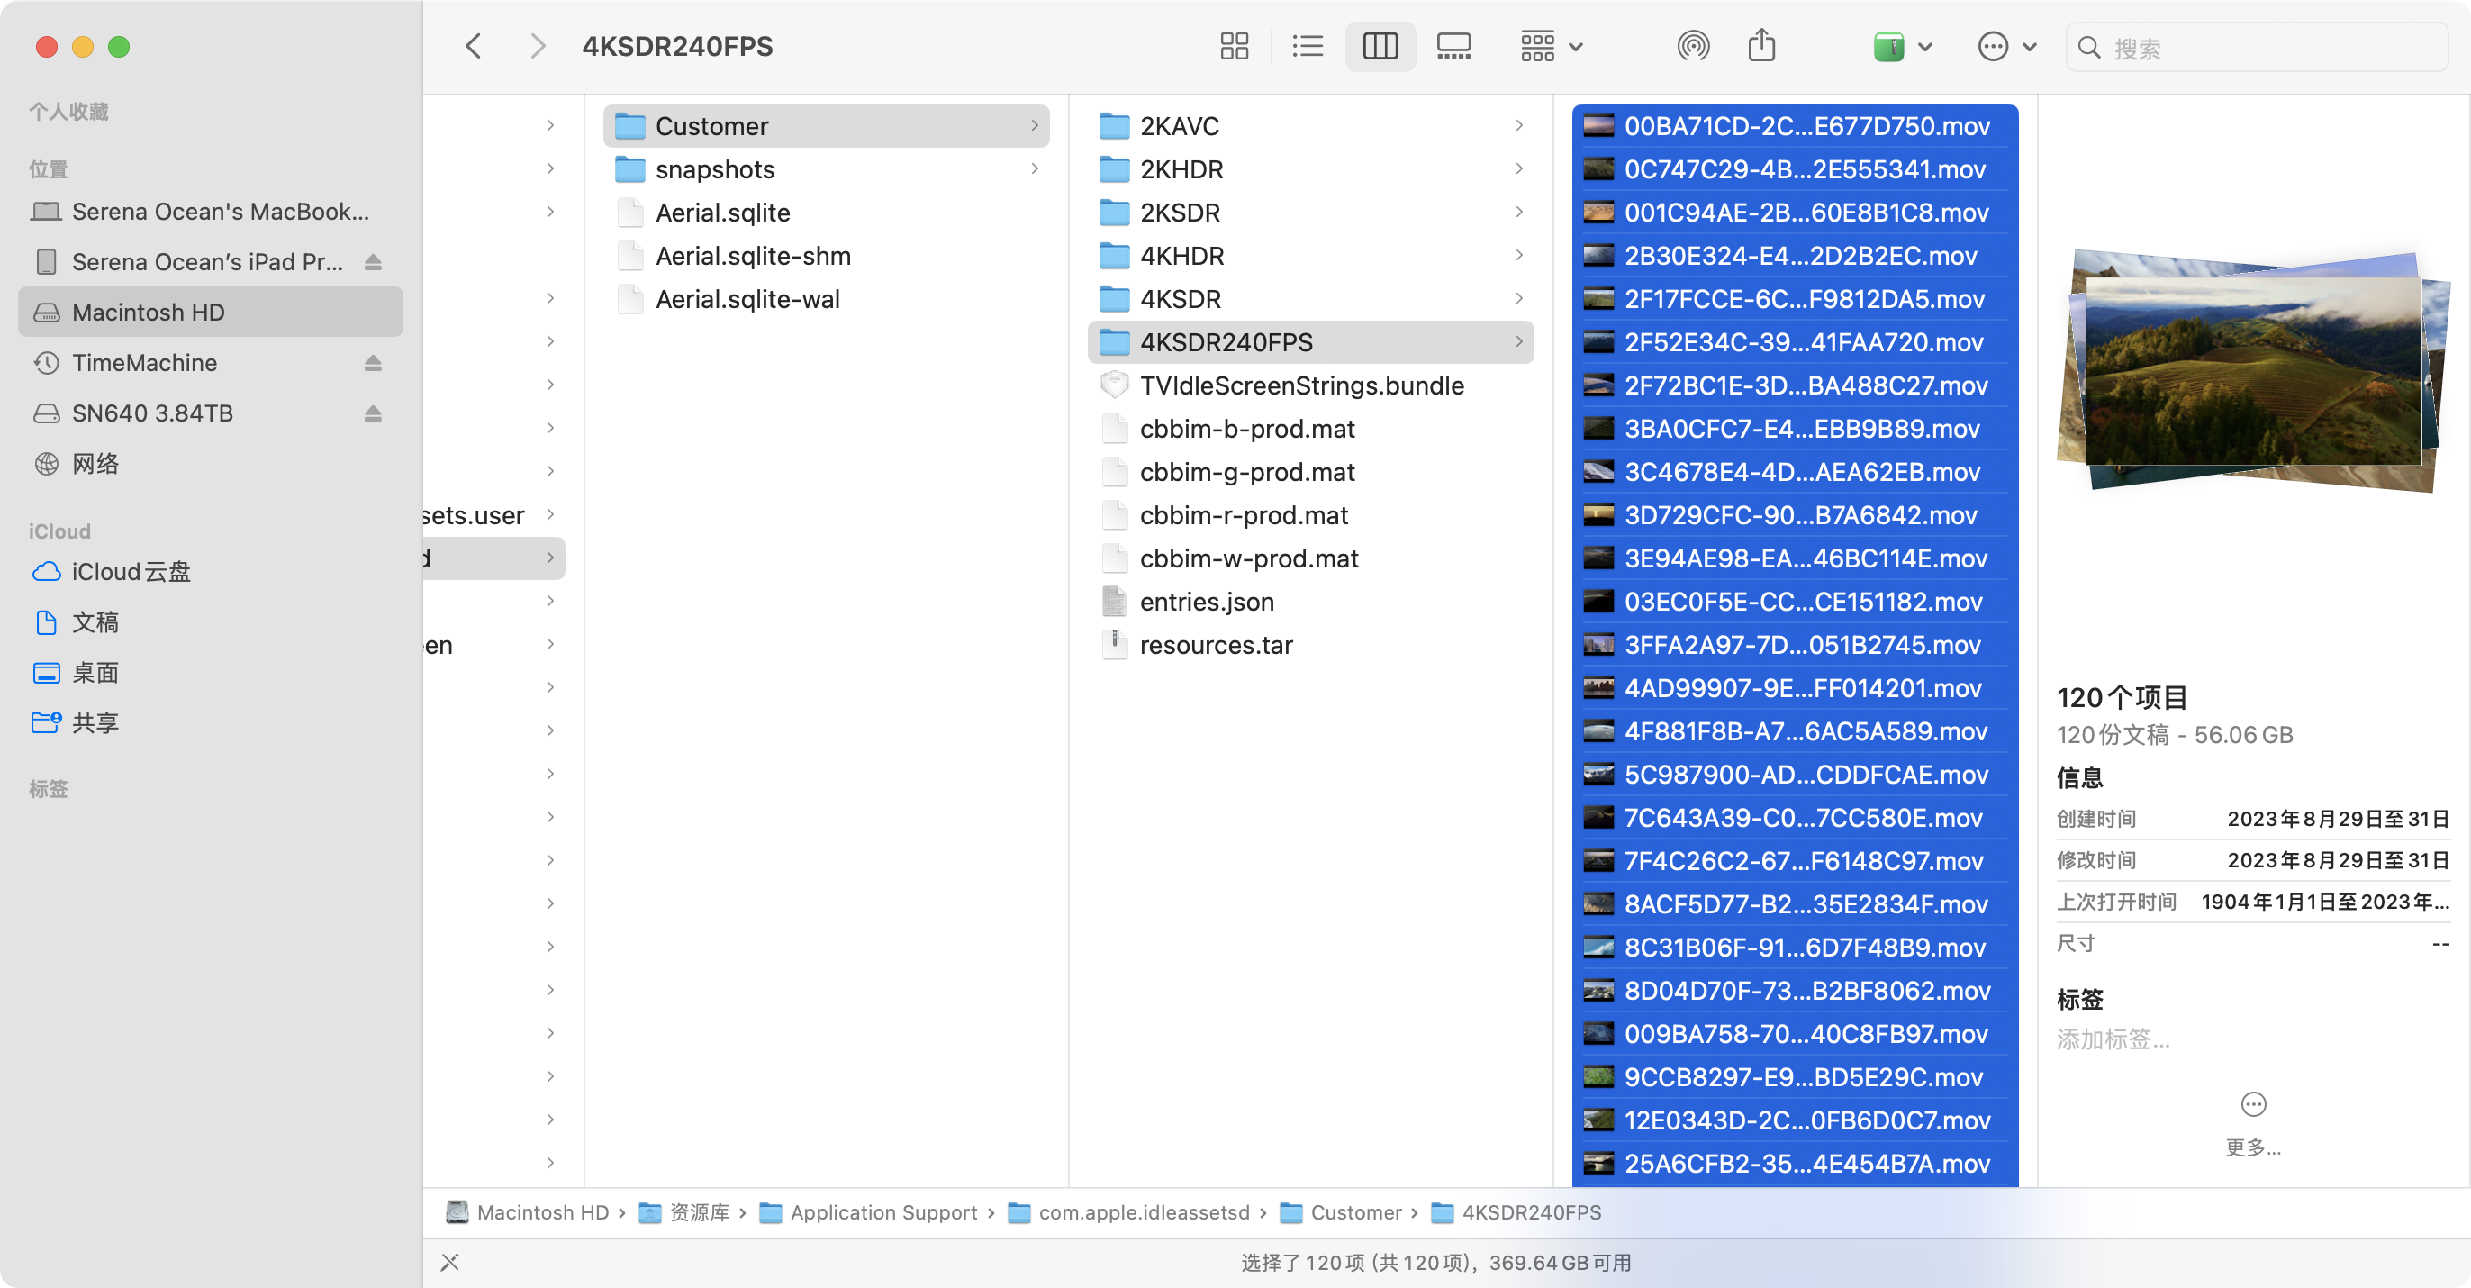This screenshot has height=1288, width=2471.
Task: Open Application Support from the path bar
Action: pos(882,1212)
